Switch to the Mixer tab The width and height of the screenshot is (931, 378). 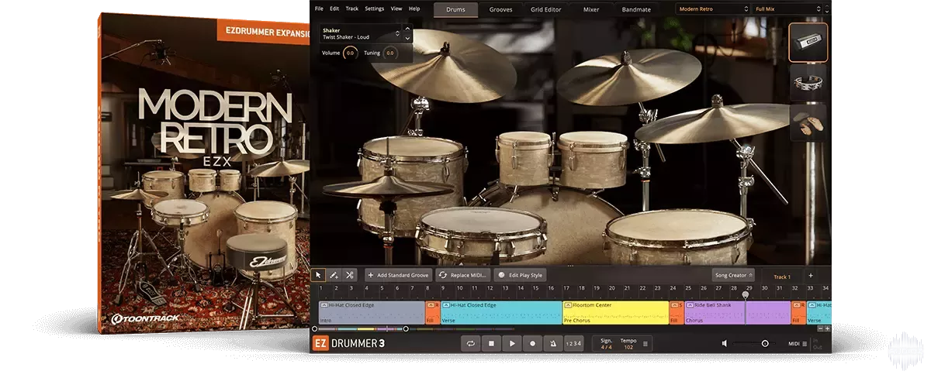pyautogui.click(x=592, y=9)
